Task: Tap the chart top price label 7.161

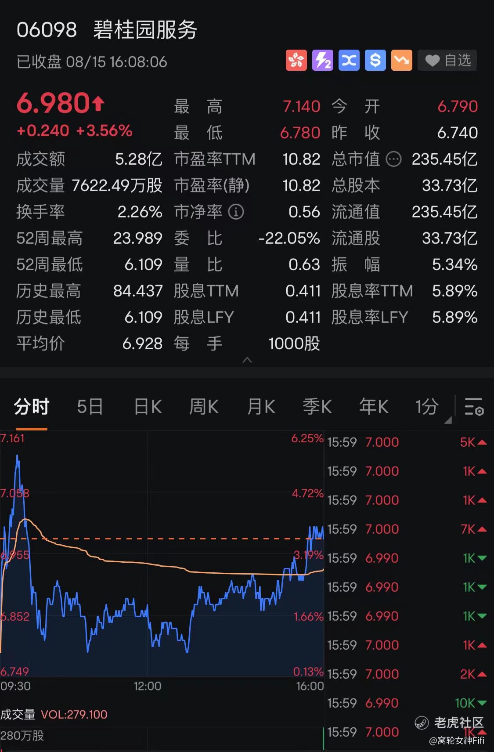Action: [13, 438]
